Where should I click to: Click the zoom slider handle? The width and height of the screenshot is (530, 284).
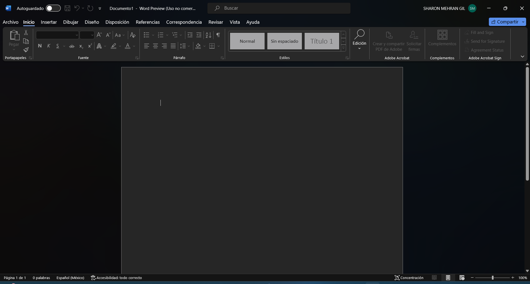[492, 278]
